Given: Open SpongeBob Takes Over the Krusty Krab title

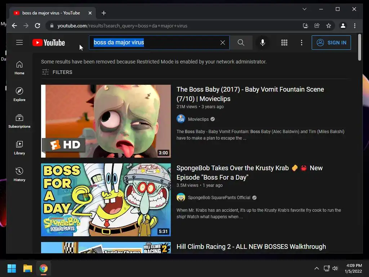Looking at the screenshot, I should tap(249, 173).
